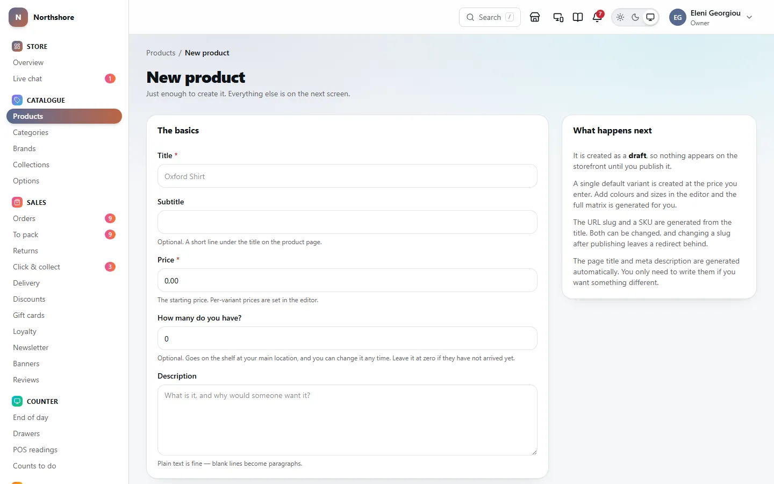Click the Click & collect badge showing 3
This screenshot has height=484, width=774.
110,267
